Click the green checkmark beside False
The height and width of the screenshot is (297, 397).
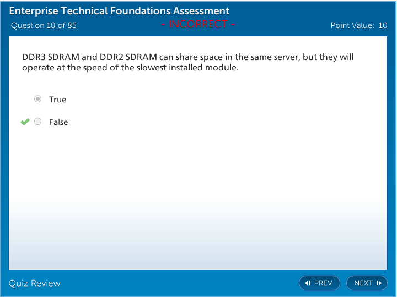[x=25, y=122]
